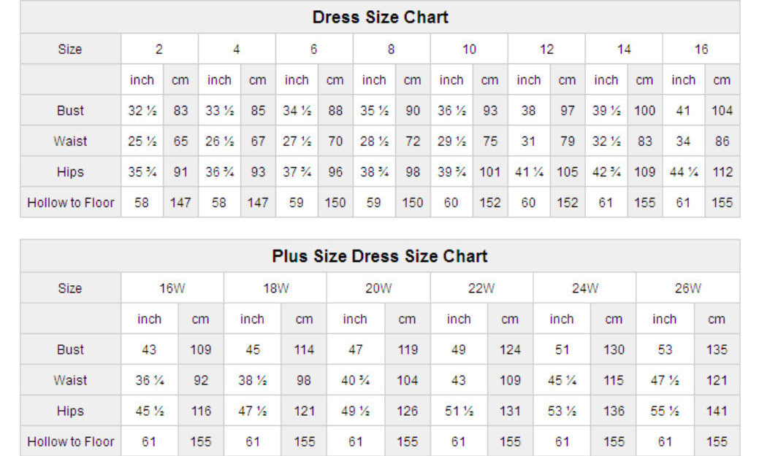Select the size 16 column header
The image size is (759, 456).
point(701,50)
